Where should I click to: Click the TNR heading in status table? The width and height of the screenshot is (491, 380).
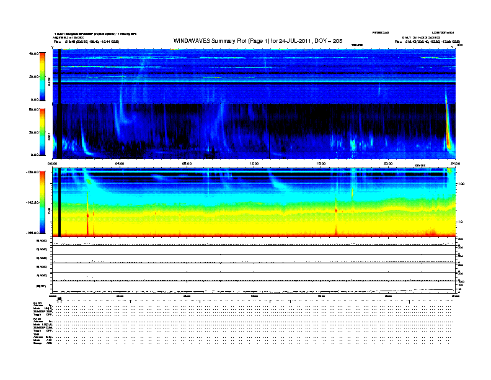[x=36, y=334]
